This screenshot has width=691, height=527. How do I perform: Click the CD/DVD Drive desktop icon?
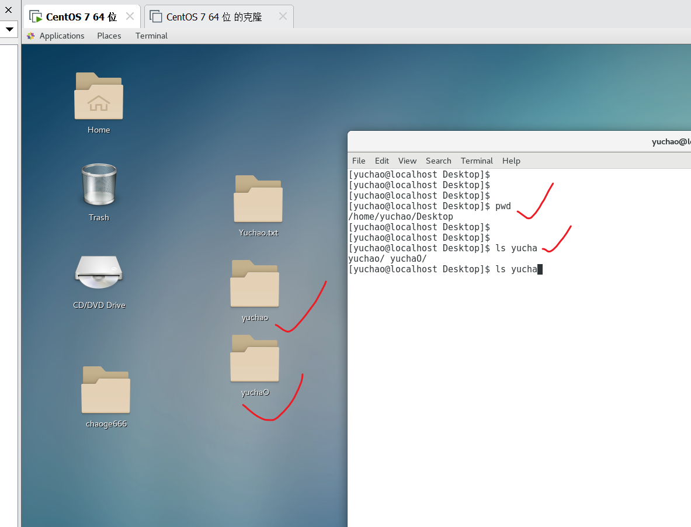click(99, 272)
